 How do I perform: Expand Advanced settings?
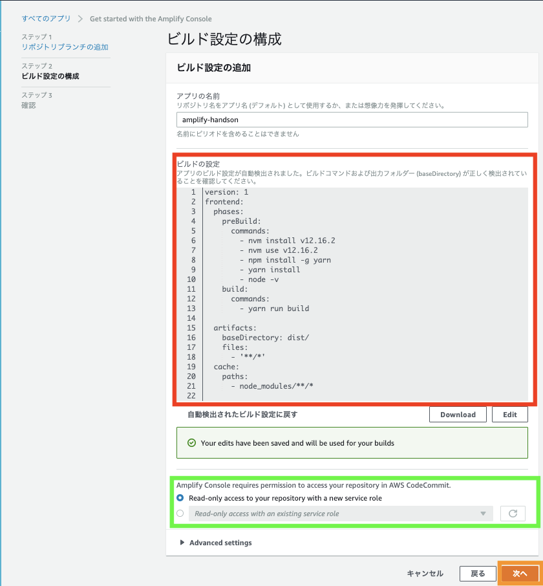point(216,543)
